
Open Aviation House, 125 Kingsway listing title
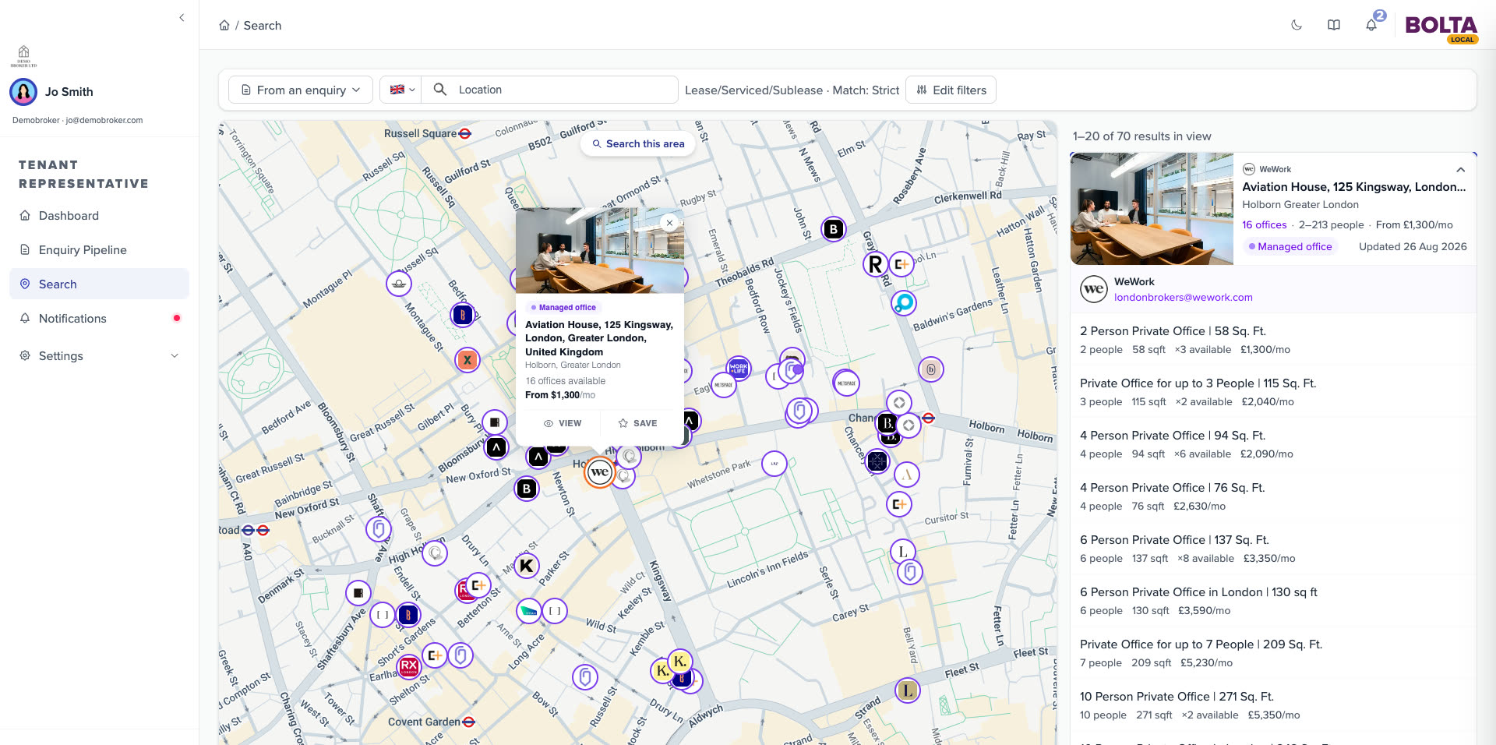click(x=1354, y=187)
